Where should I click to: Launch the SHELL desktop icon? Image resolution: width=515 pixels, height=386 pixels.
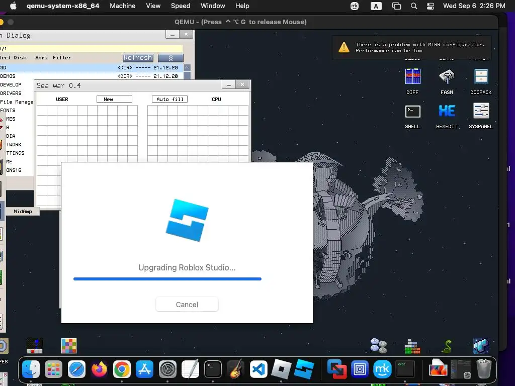tap(412, 116)
